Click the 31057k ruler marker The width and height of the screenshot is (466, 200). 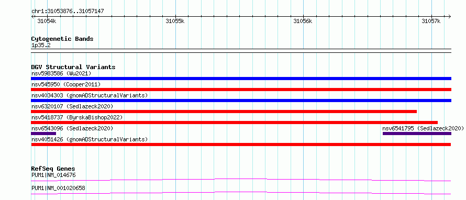(431, 21)
